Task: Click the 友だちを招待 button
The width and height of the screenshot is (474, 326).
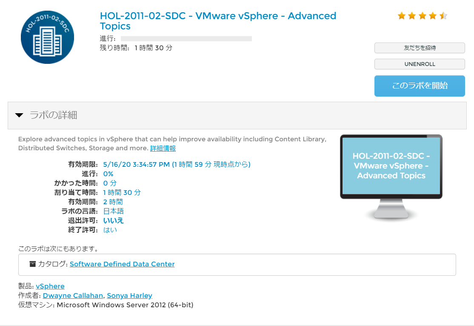Action: (420, 48)
